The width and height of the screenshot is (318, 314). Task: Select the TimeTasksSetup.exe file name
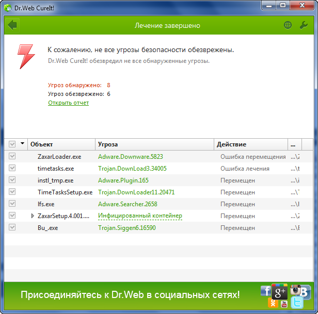click(65, 192)
